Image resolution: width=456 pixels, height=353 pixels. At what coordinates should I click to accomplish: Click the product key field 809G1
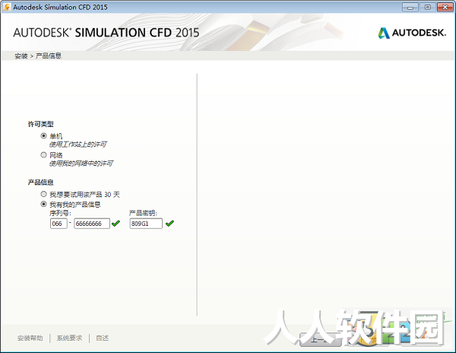(x=146, y=224)
